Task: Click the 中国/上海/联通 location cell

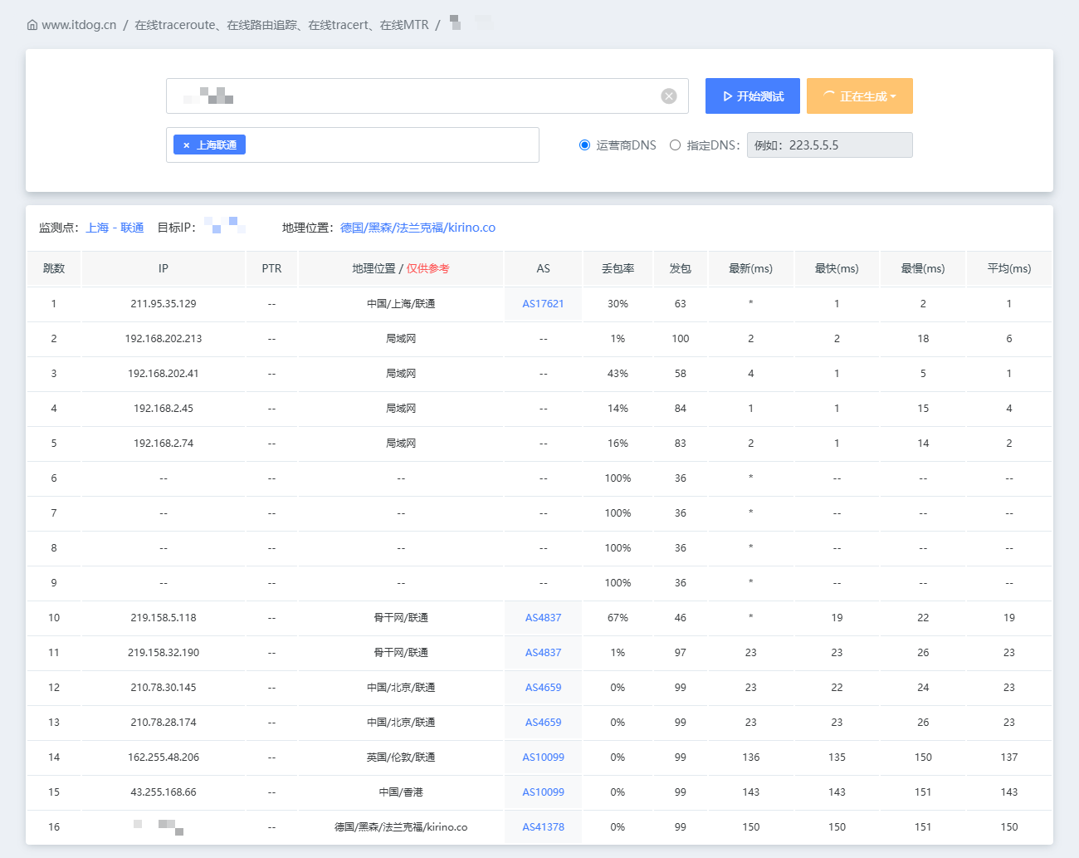Action: click(x=401, y=304)
